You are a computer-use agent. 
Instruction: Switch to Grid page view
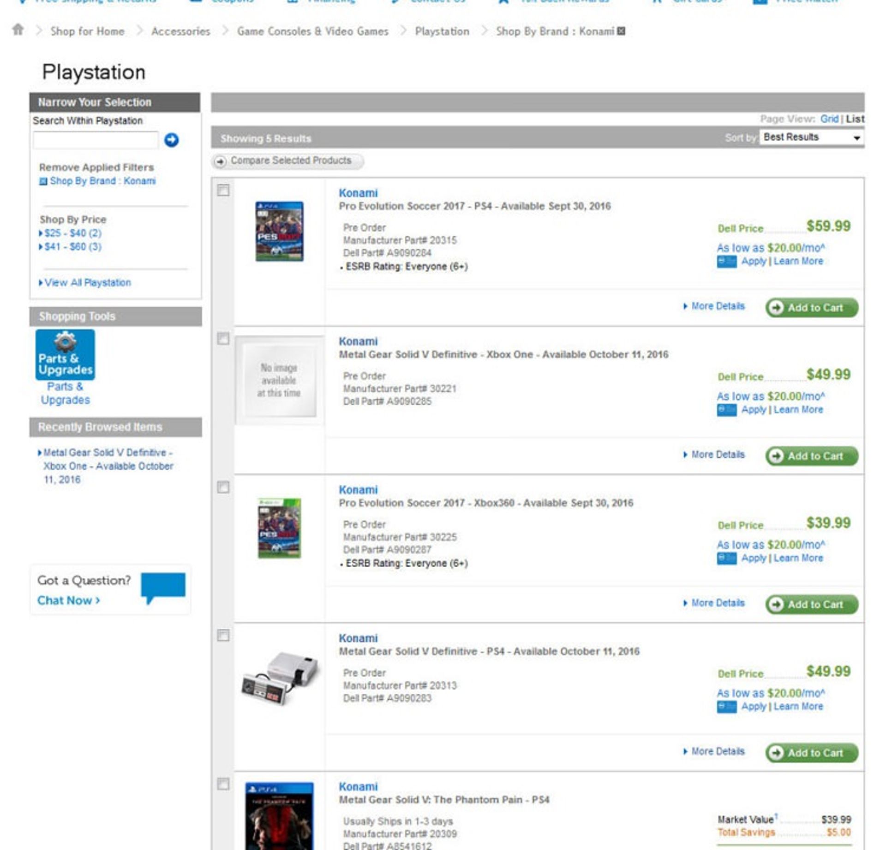tap(829, 119)
